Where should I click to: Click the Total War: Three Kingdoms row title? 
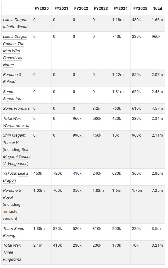pos(12,252)
